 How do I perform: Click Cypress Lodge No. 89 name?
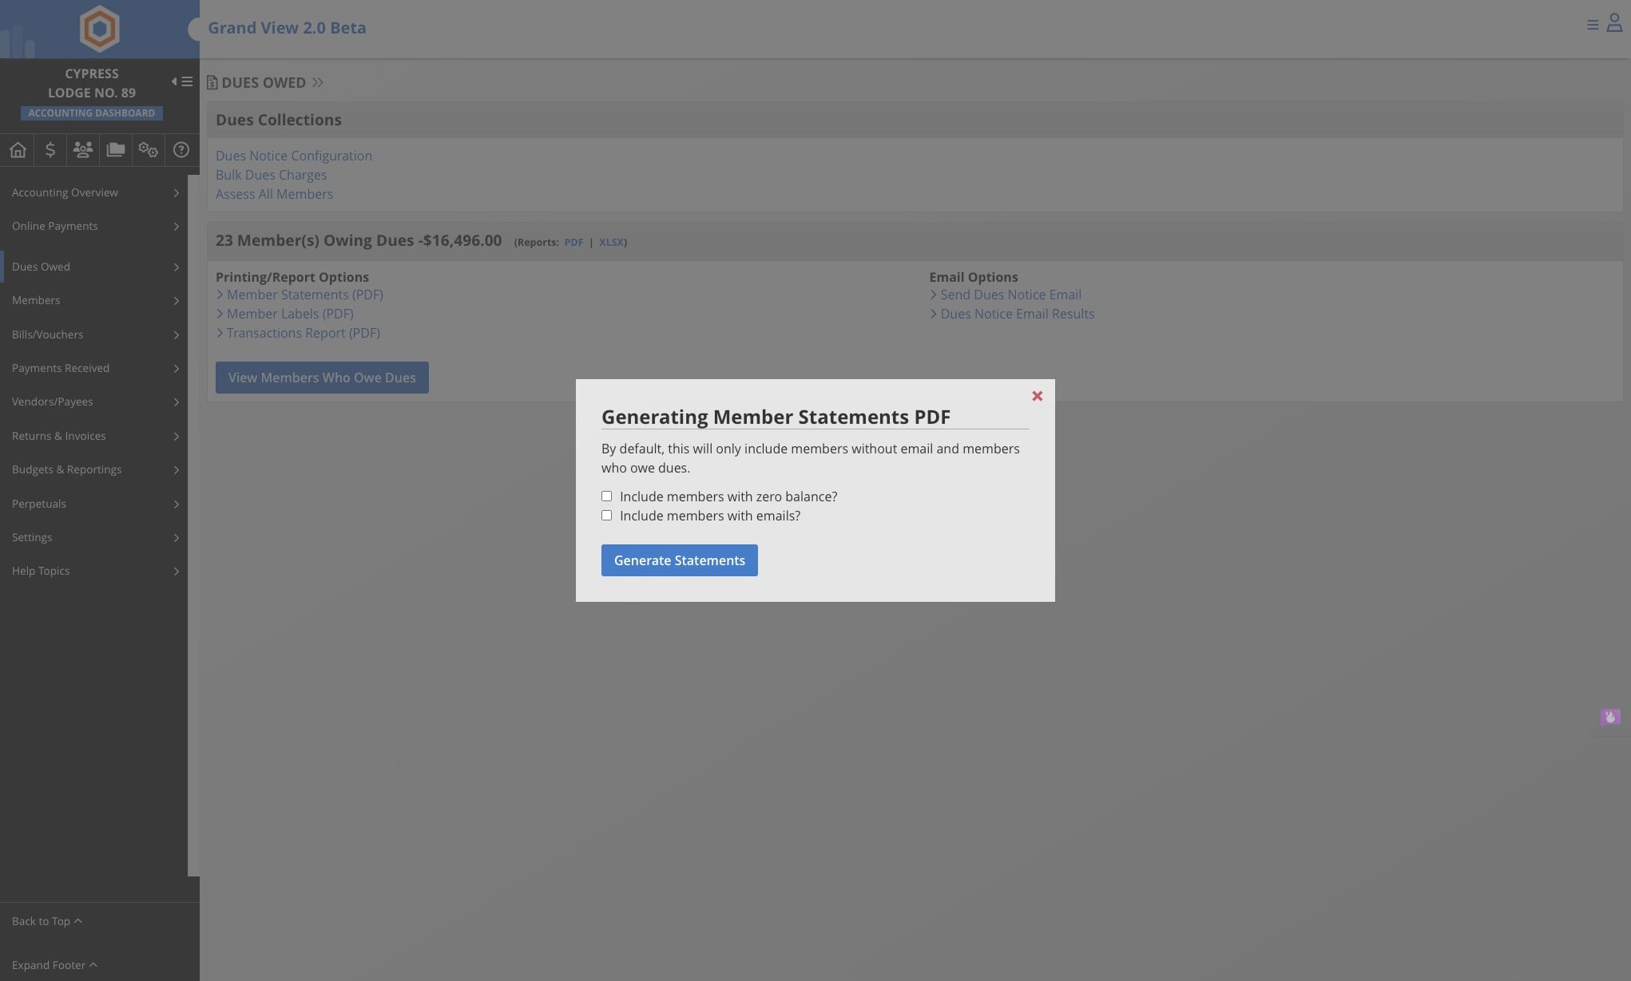[x=92, y=83]
